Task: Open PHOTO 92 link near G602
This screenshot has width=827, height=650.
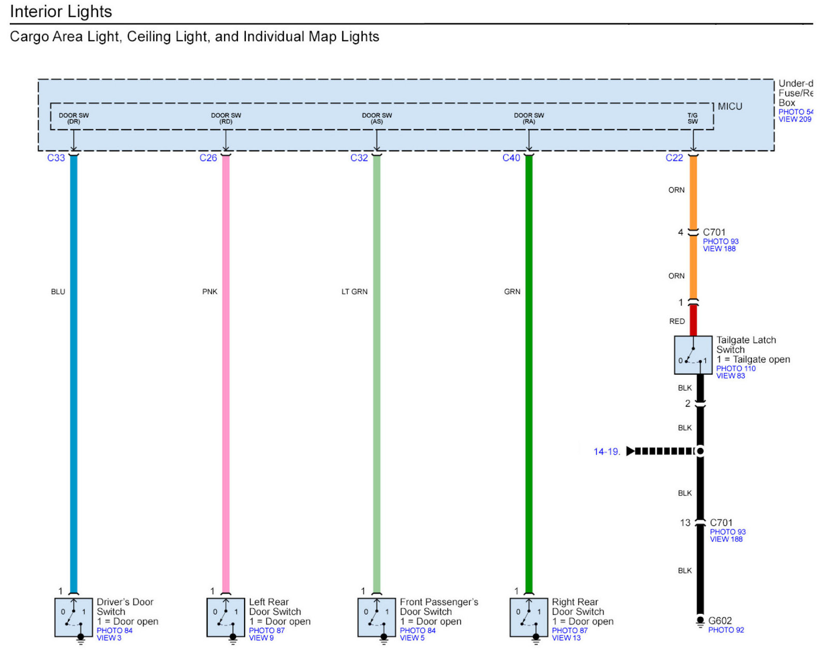Action: (x=726, y=630)
